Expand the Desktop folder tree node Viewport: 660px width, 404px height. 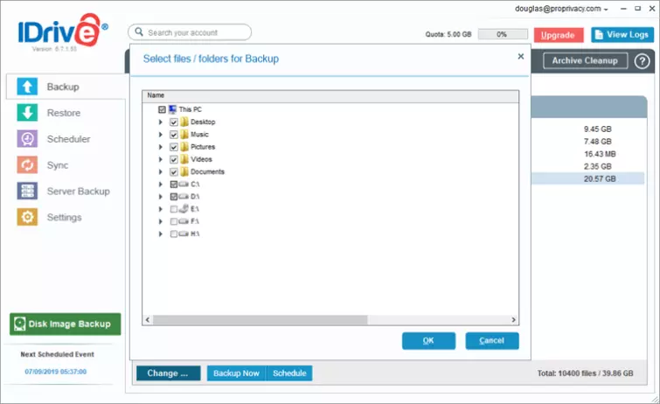tap(160, 122)
